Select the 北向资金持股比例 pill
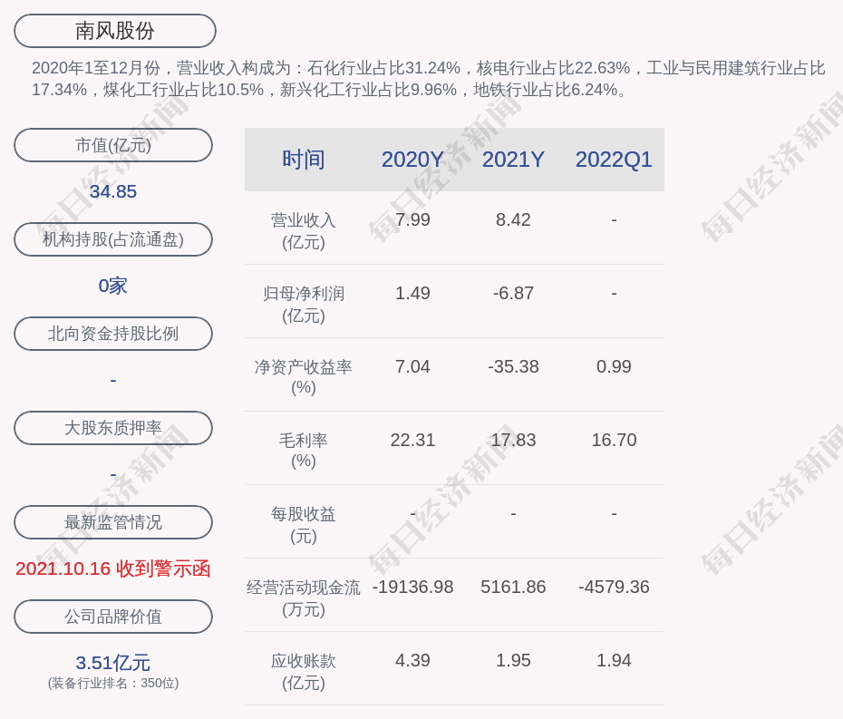 113,334
